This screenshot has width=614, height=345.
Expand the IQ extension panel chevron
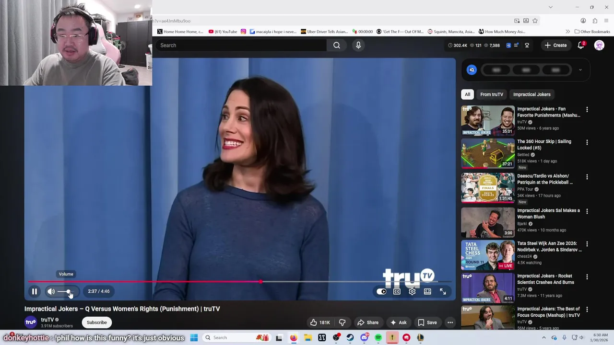click(580, 70)
